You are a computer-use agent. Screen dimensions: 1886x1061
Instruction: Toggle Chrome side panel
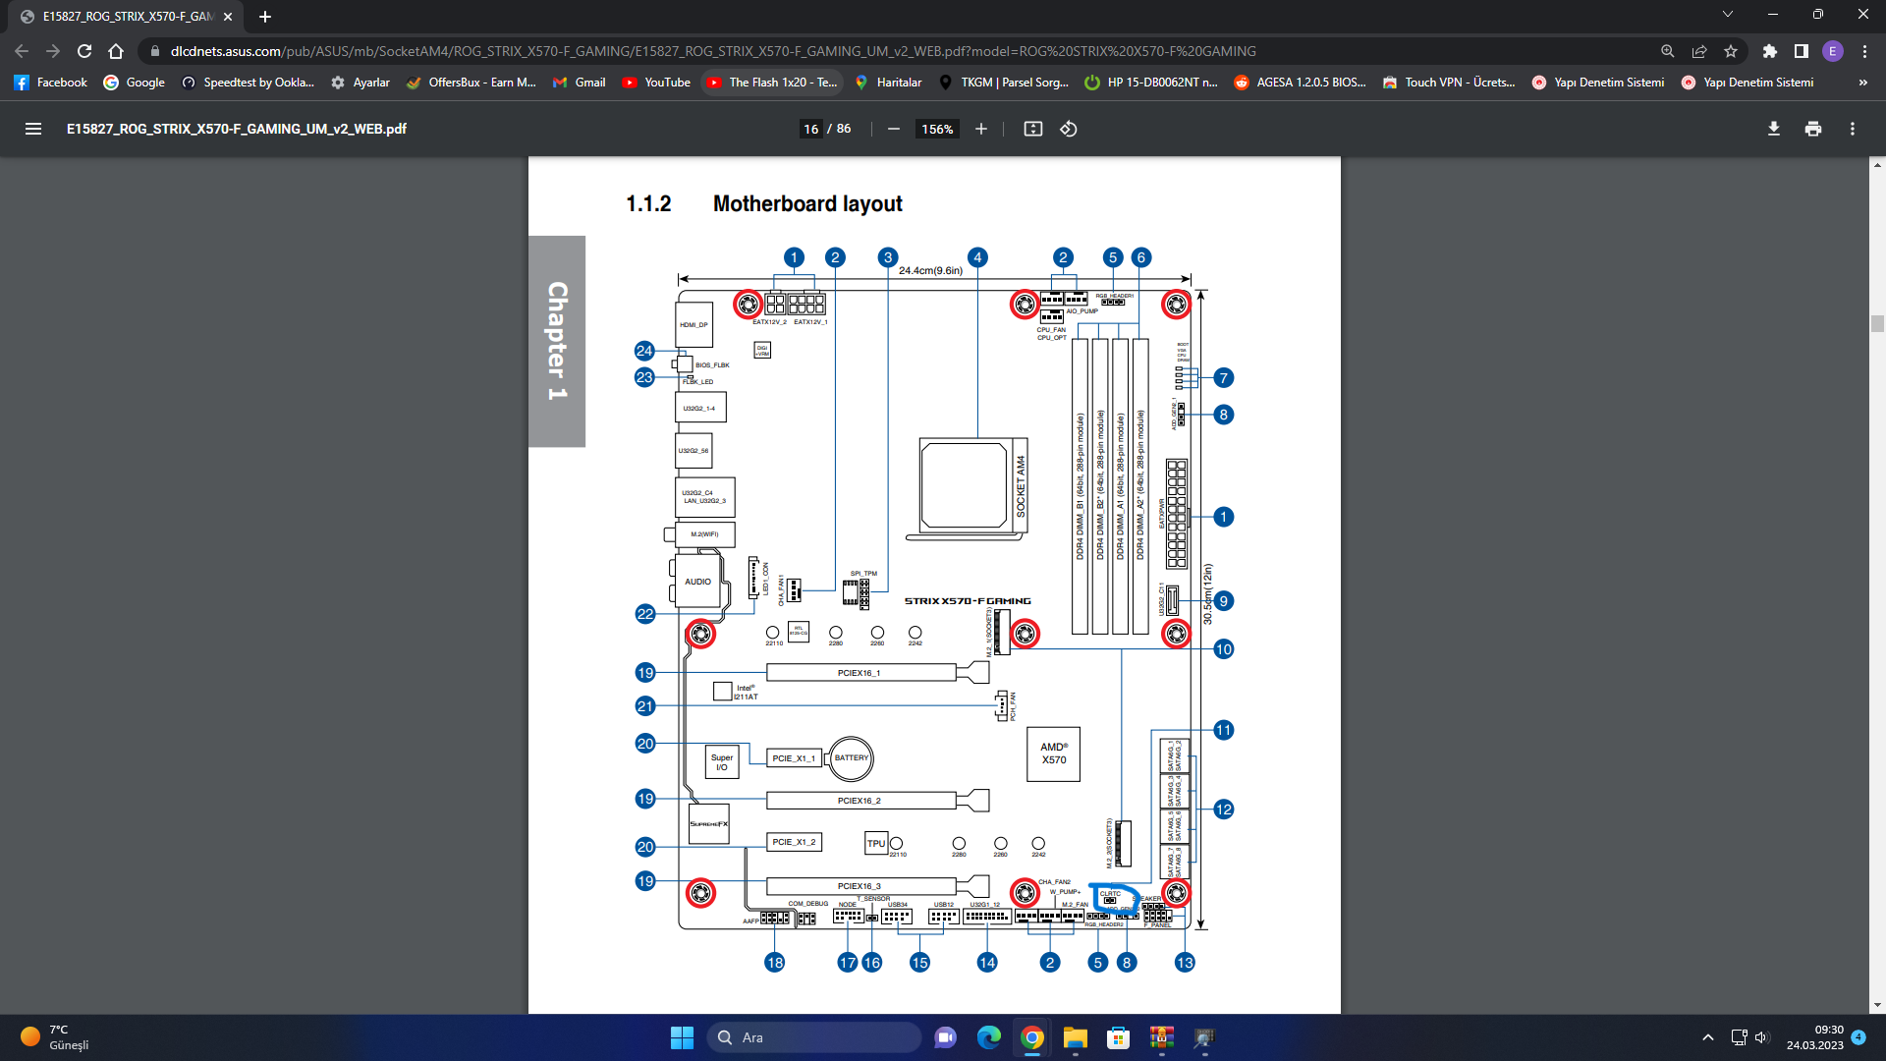coord(1801,51)
